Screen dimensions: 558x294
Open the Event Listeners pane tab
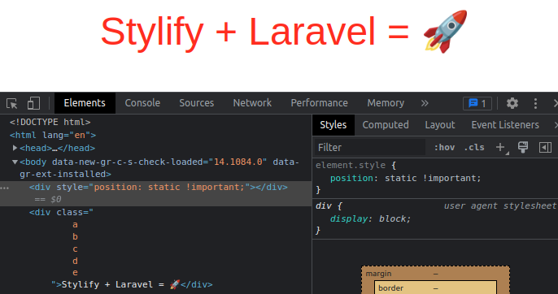[x=505, y=125]
